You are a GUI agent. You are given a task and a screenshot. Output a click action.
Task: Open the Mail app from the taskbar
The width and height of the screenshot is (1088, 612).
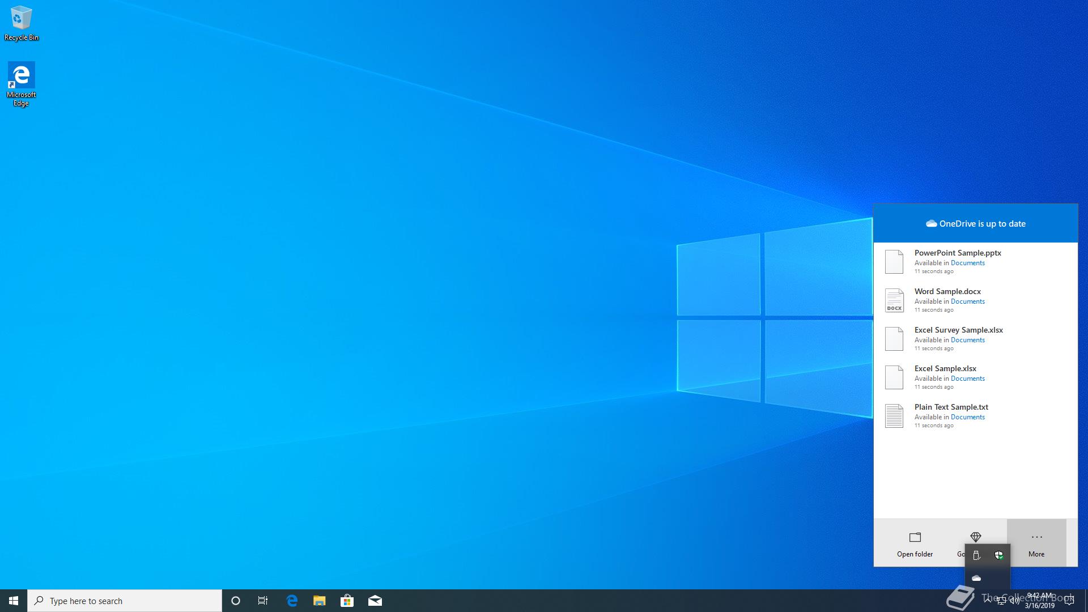(375, 601)
